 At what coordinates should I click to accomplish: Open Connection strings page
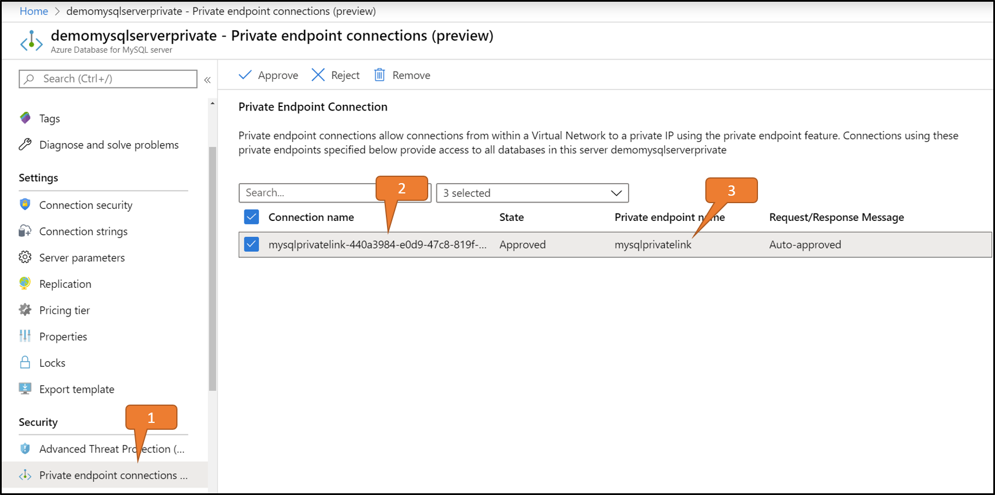point(84,231)
